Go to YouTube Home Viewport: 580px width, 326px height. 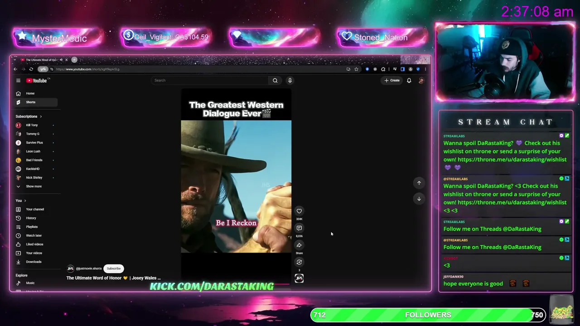pyautogui.click(x=35, y=93)
